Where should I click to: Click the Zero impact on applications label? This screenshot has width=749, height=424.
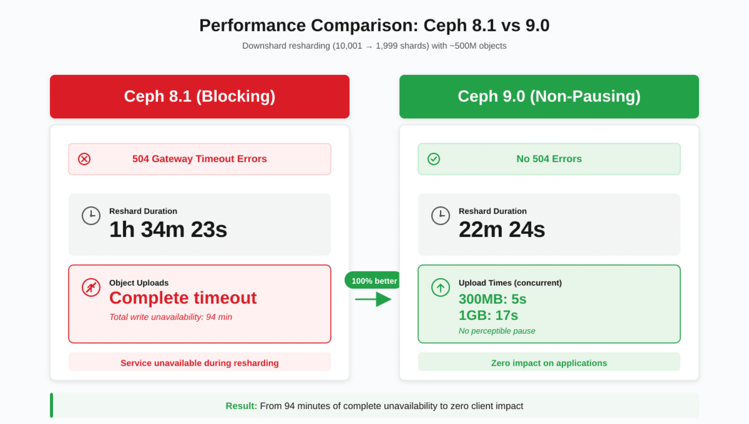coord(549,363)
